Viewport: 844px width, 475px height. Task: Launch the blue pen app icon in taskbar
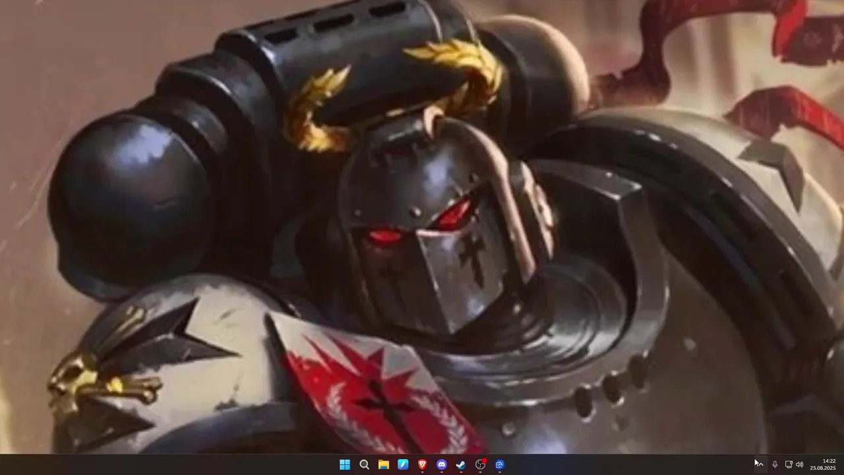(x=403, y=464)
